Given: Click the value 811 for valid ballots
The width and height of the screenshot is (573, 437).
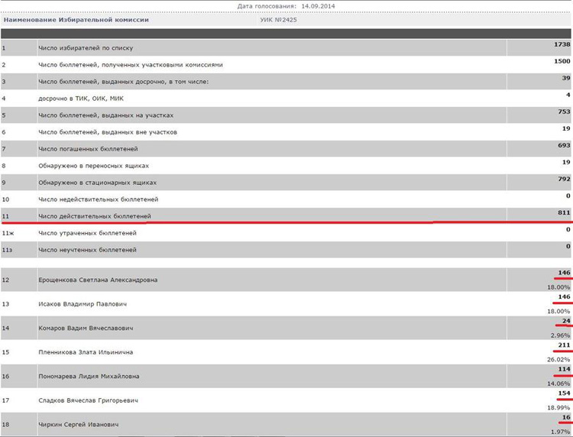Looking at the screenshot, I should click(x=563, y=212).
